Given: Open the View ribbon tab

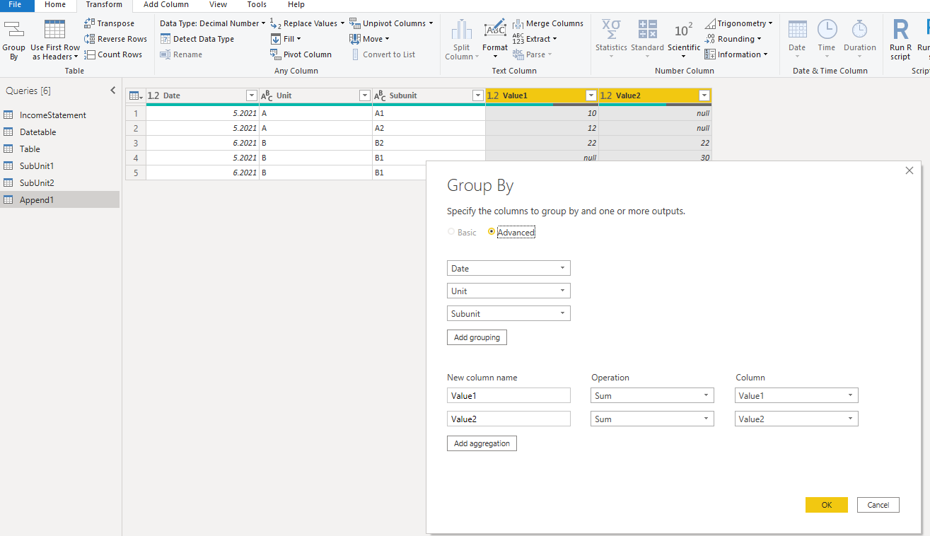Looking at the screenshot, I should pyautogui.click(x=219, y=5).
